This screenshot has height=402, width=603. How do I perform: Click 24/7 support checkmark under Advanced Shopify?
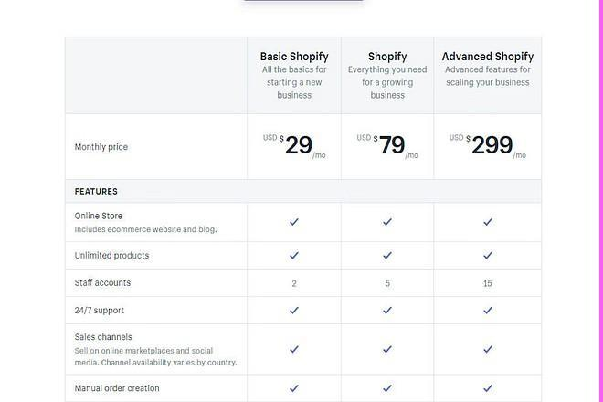coord(488,310)
